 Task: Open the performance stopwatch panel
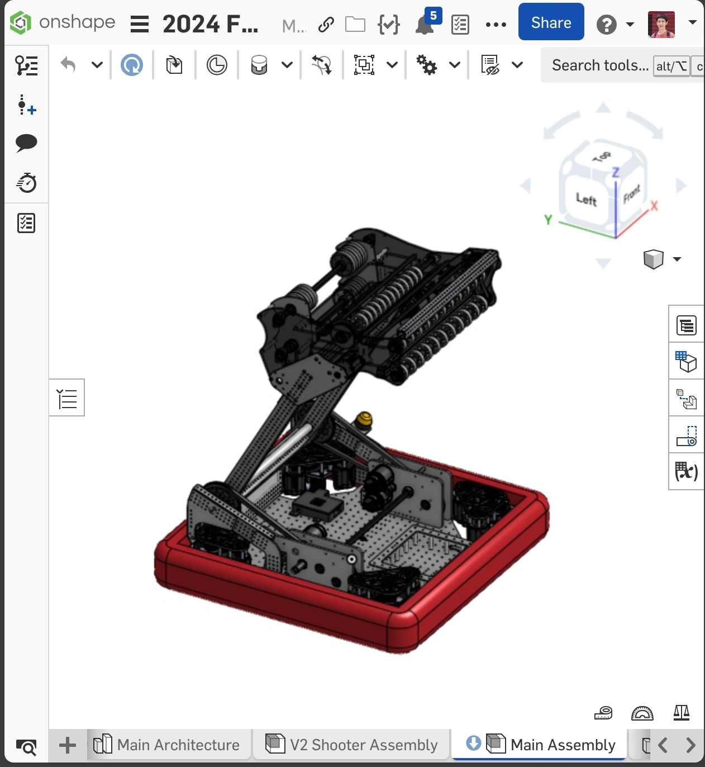pos(26,183)
